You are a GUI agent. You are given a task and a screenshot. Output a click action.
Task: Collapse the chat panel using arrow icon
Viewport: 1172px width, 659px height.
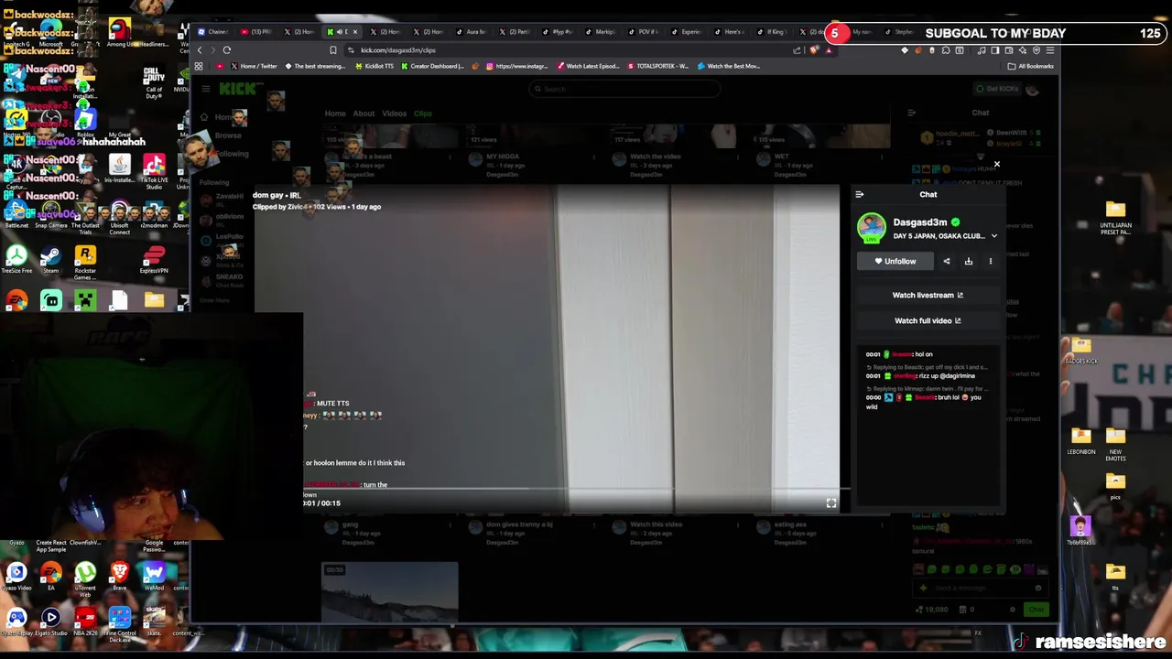point(859,194)
